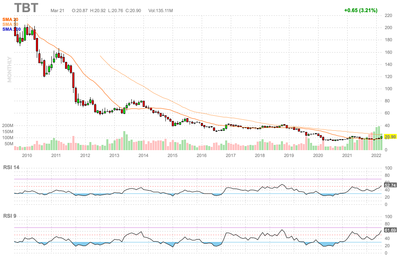Jump to 2022 on the time axis
The width and height of the screenshot is (401, 259).
[376, 155]
